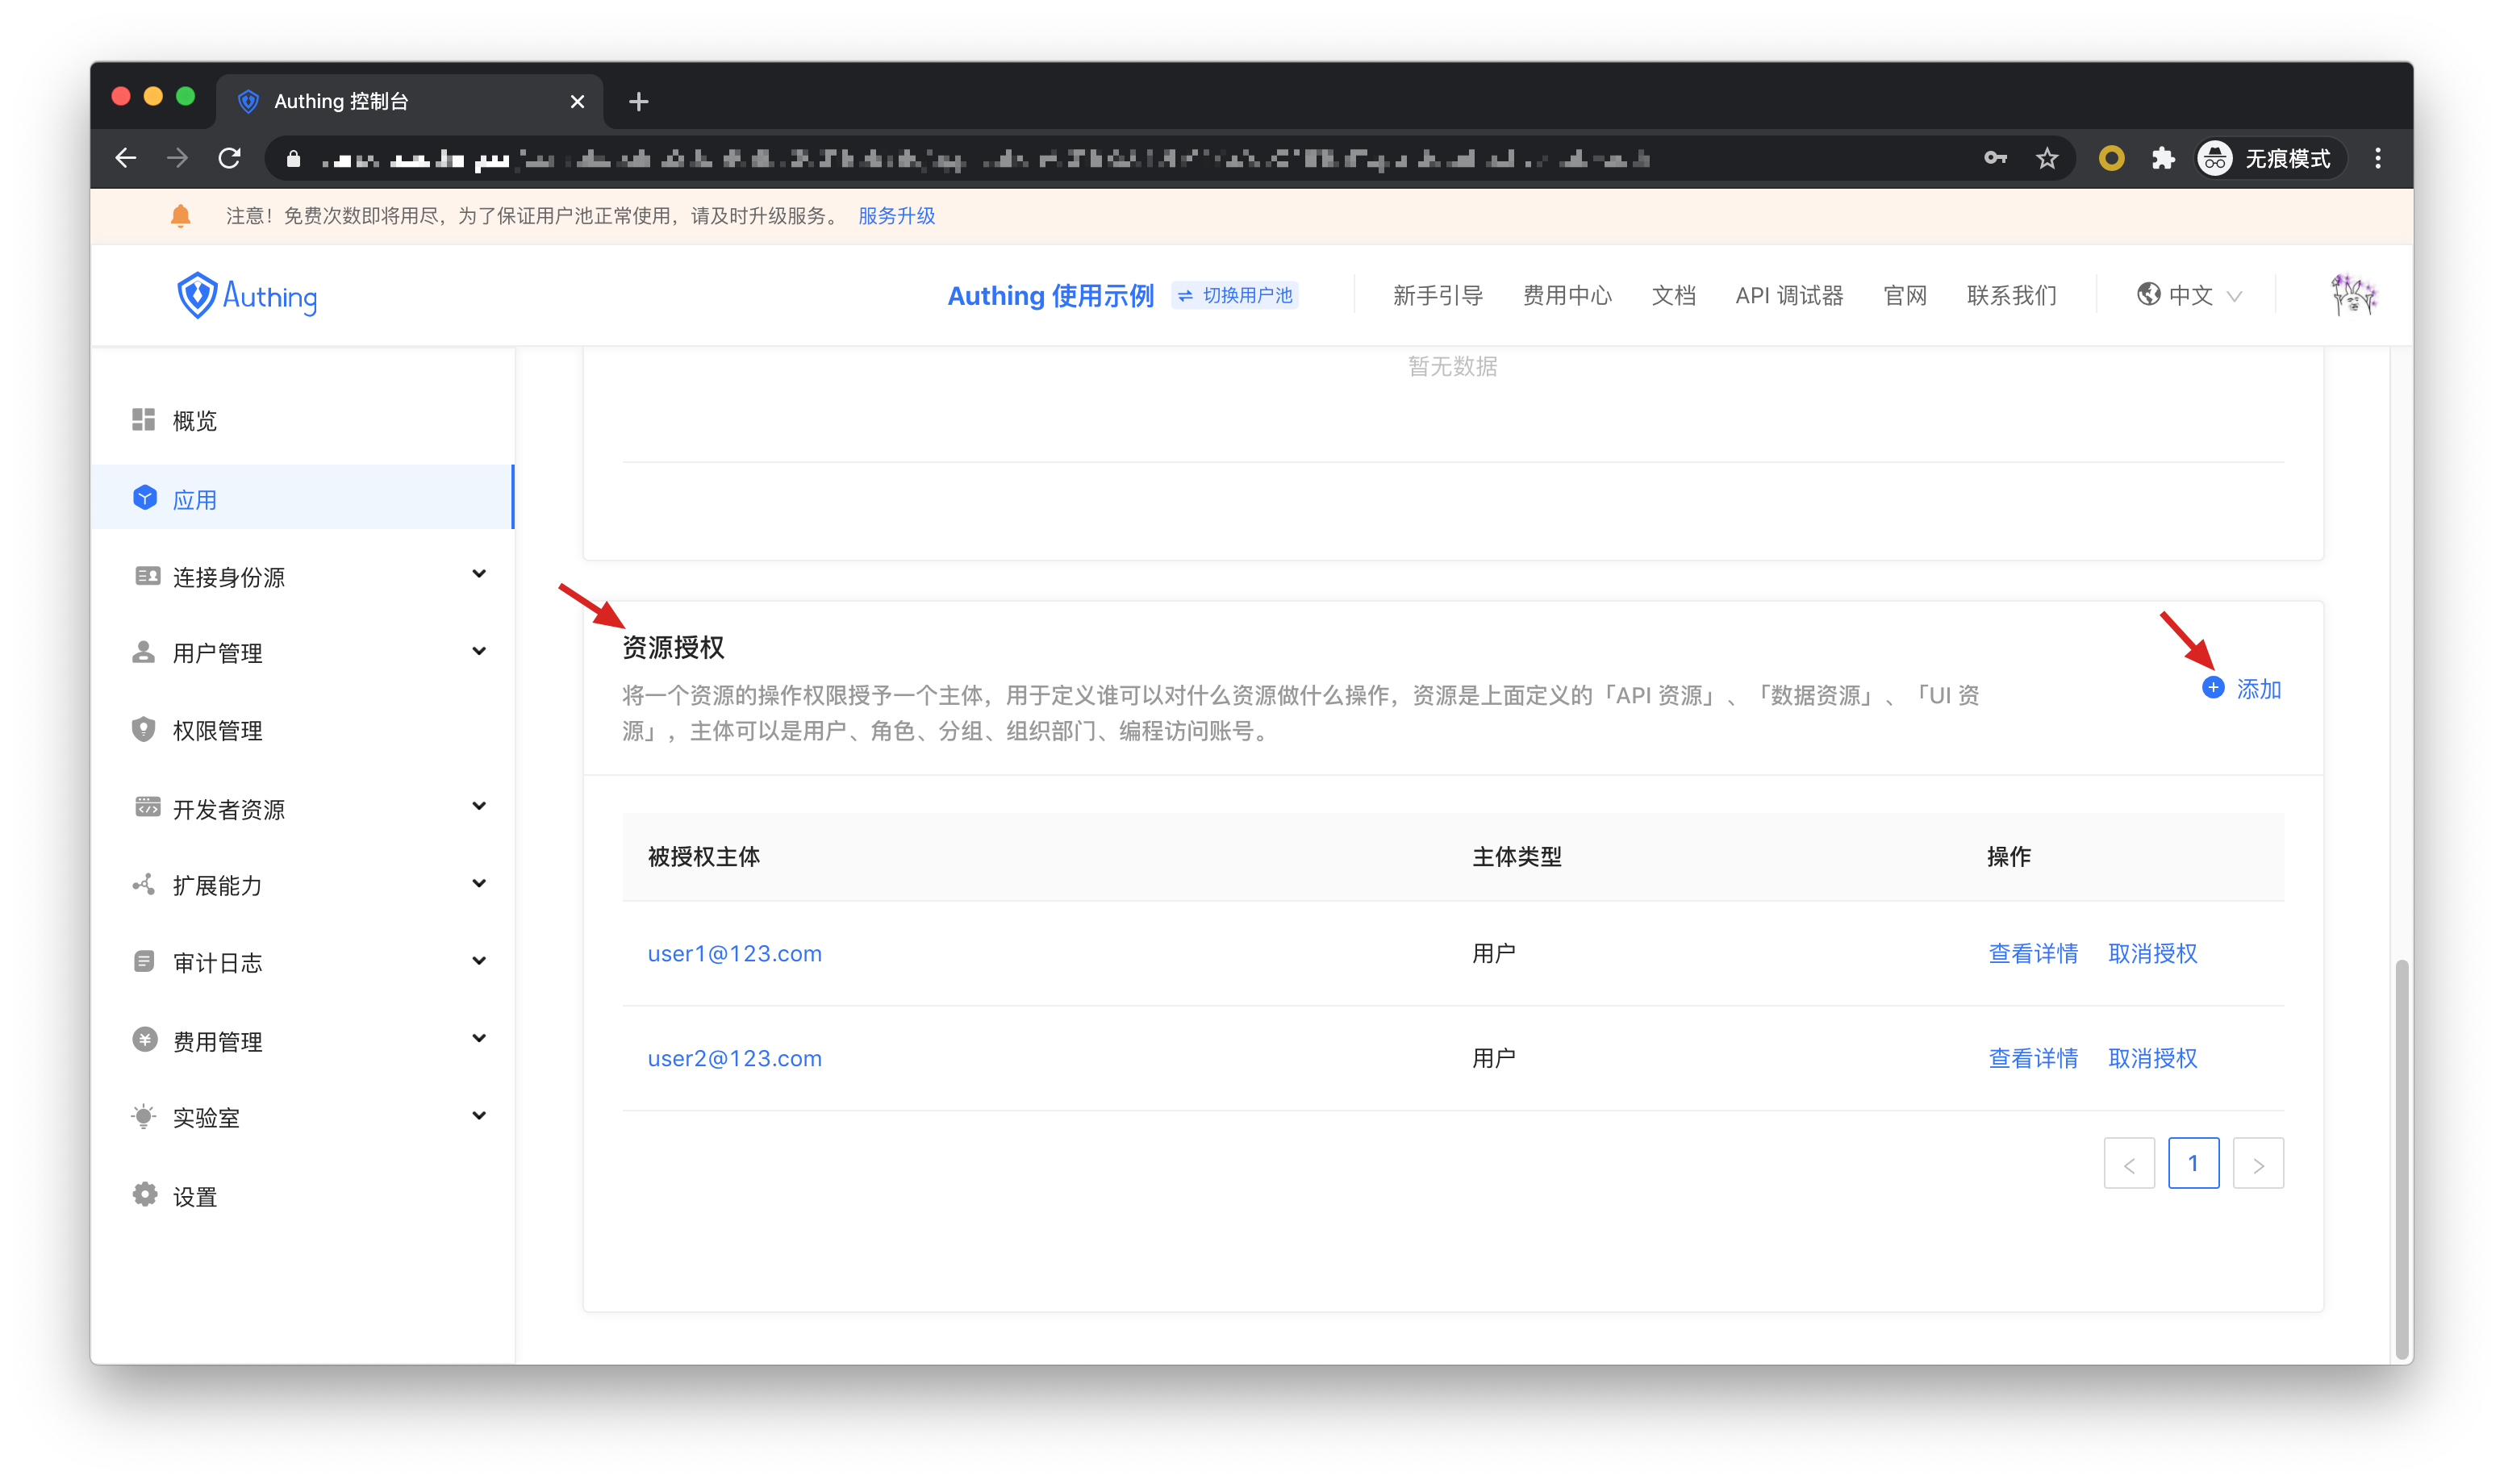The width and height of the screenshot is (2504, 1484).
Task: Click the Authing shield logo
Action: tap(197, 295)
